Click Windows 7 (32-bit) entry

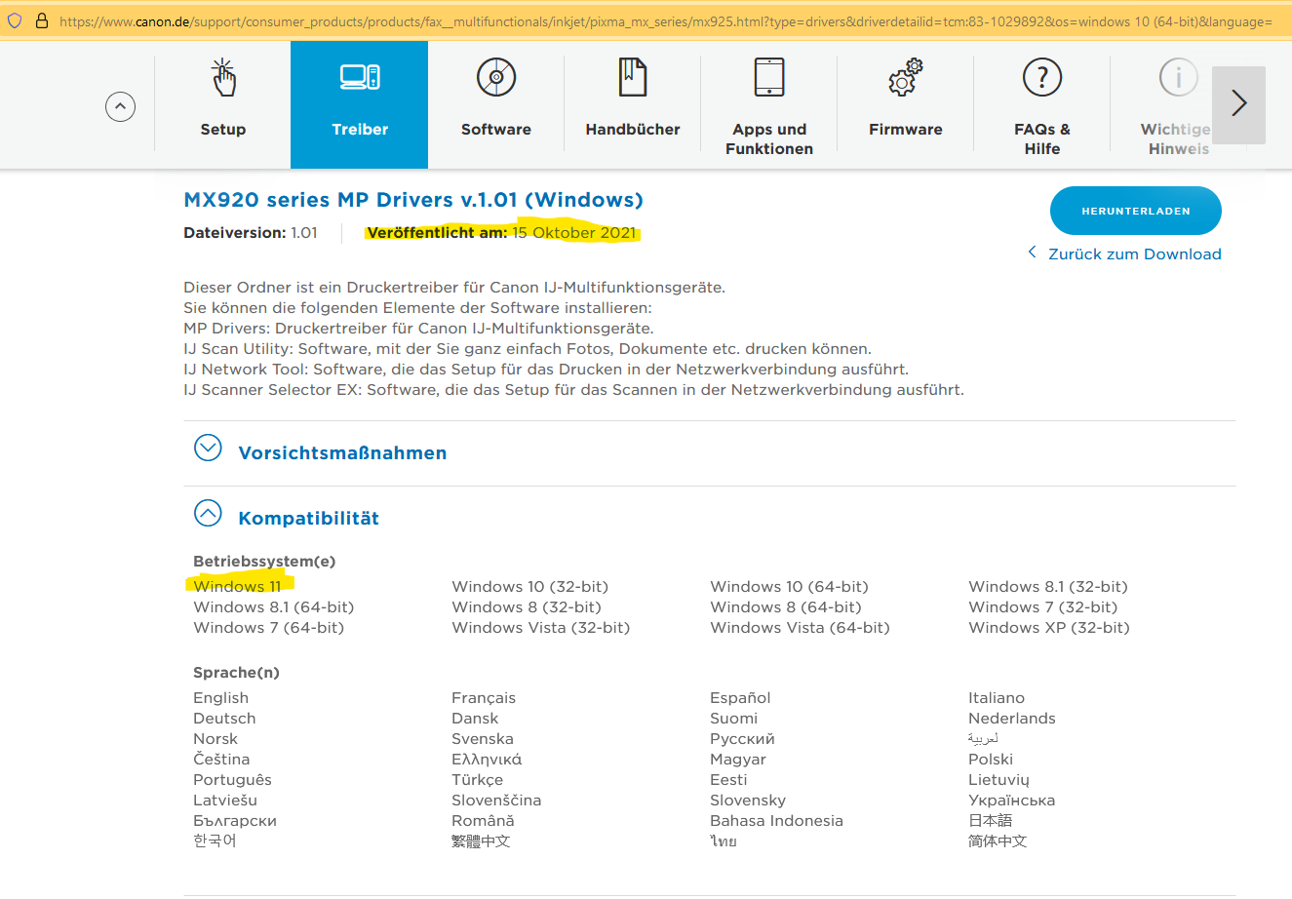coord(1043,607)
